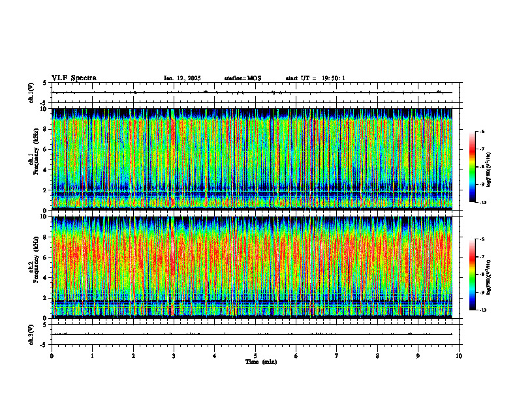Click the "10" tick on Time axis
Screen dimensions: 517x399
[459, 356]
